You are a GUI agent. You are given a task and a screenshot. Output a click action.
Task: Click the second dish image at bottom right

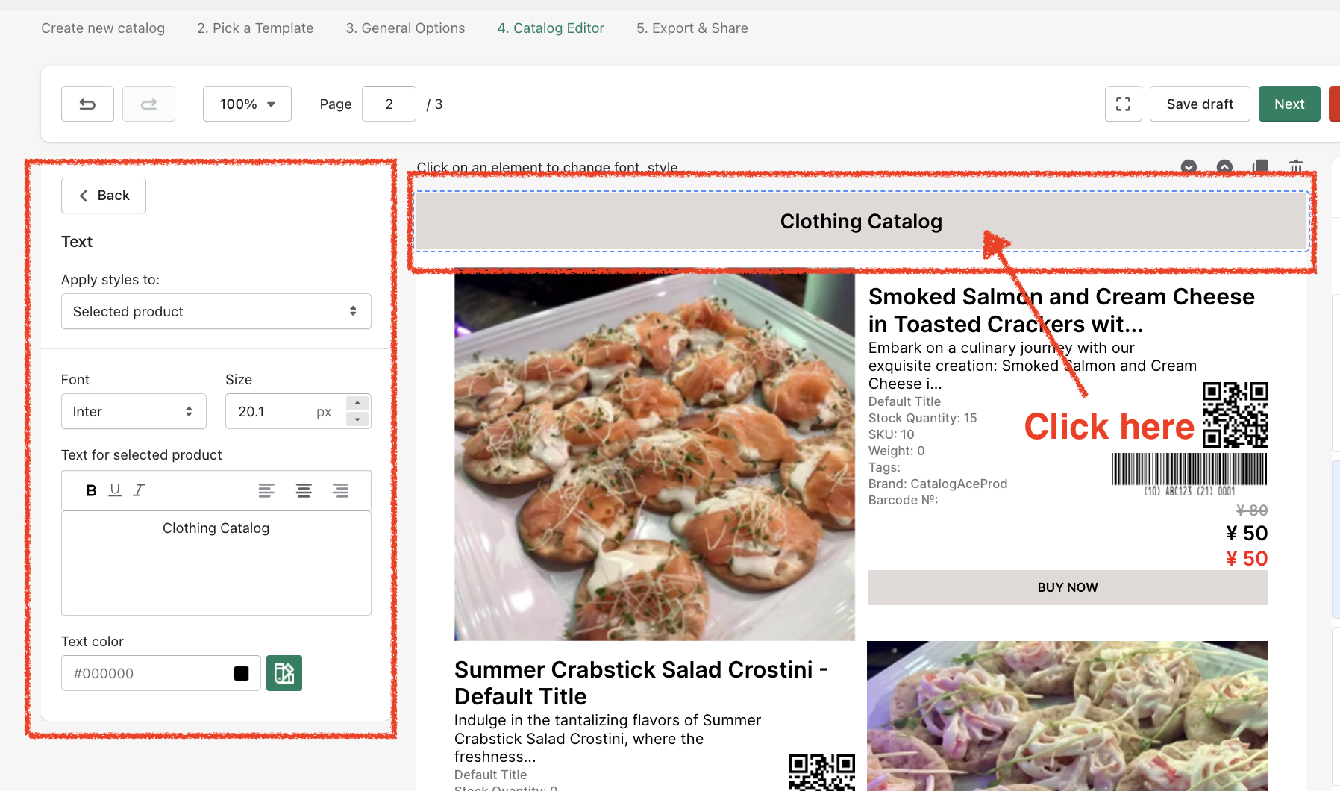[x=1067, y=716]
